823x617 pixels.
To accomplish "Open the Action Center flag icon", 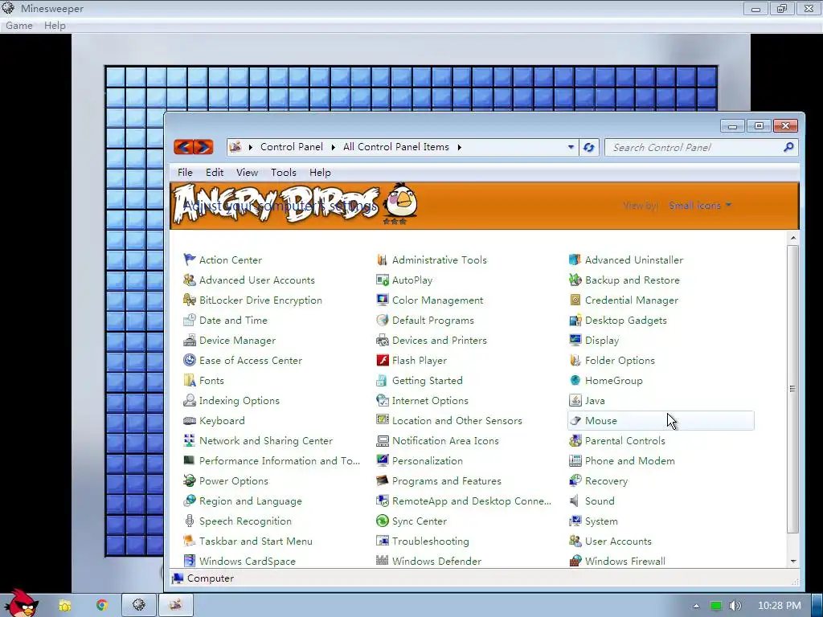I will (x=189, y=259).
